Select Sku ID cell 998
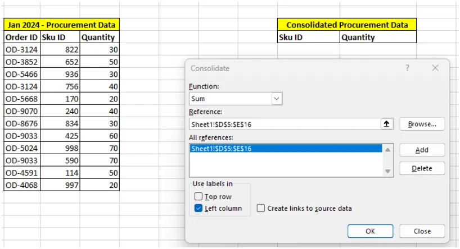460x249 pixels. [60, 148]
